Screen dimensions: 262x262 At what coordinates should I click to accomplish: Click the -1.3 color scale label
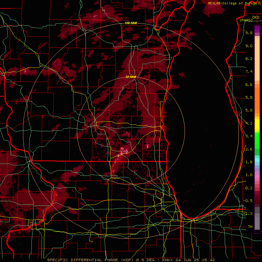[x=248, y=214]
